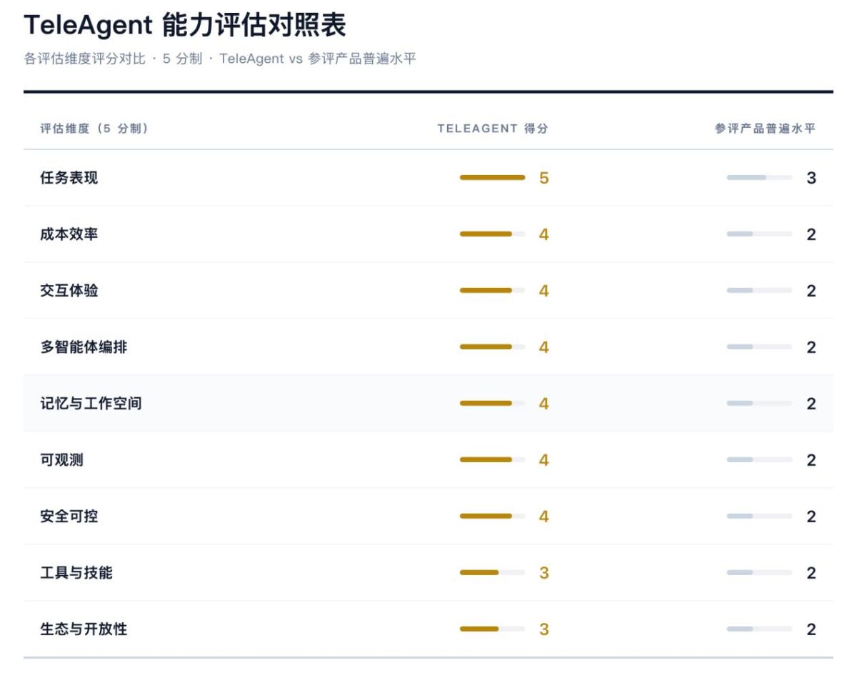
Task: Select the 安全可控 row label
Action: tap(69, 516)
